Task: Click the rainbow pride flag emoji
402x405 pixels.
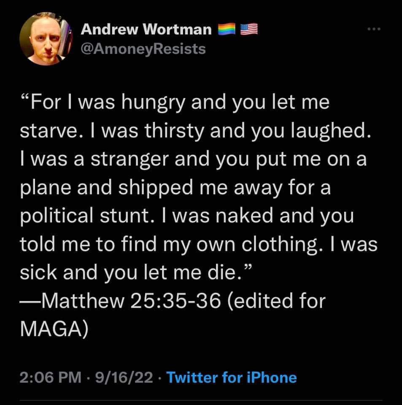Action: click(227, 29)
